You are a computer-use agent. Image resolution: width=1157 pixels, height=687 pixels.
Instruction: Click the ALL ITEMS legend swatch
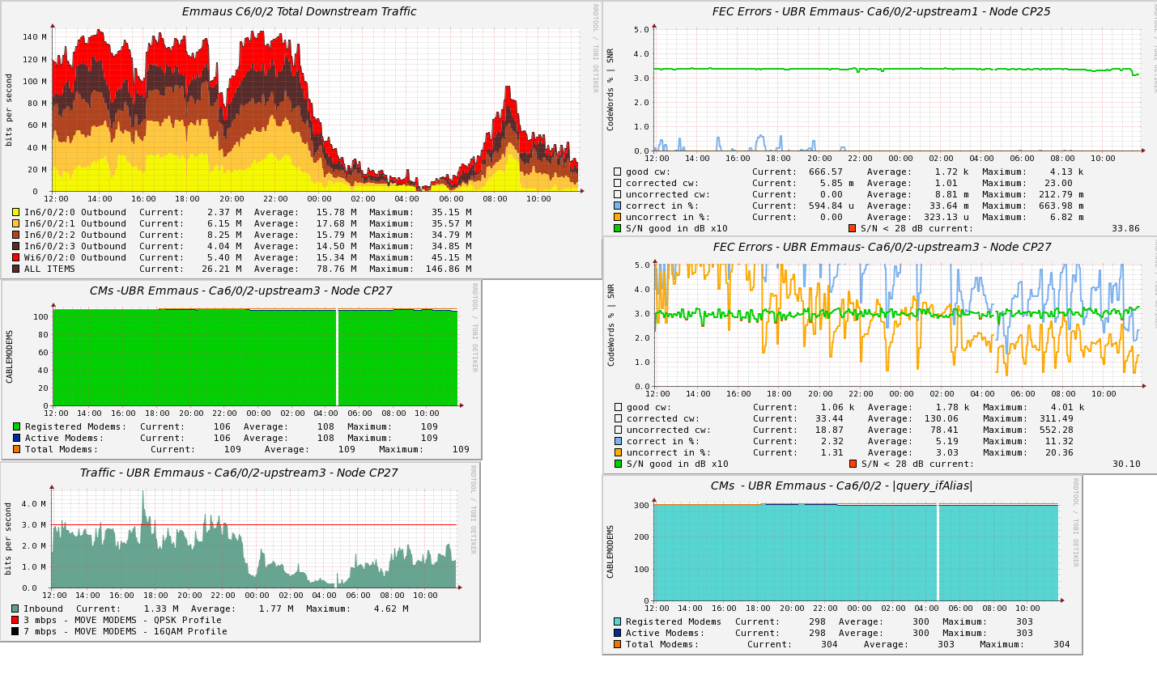15,269
